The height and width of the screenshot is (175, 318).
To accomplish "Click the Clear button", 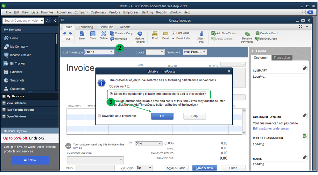I will pyautogui.click(x=233, y=168).
